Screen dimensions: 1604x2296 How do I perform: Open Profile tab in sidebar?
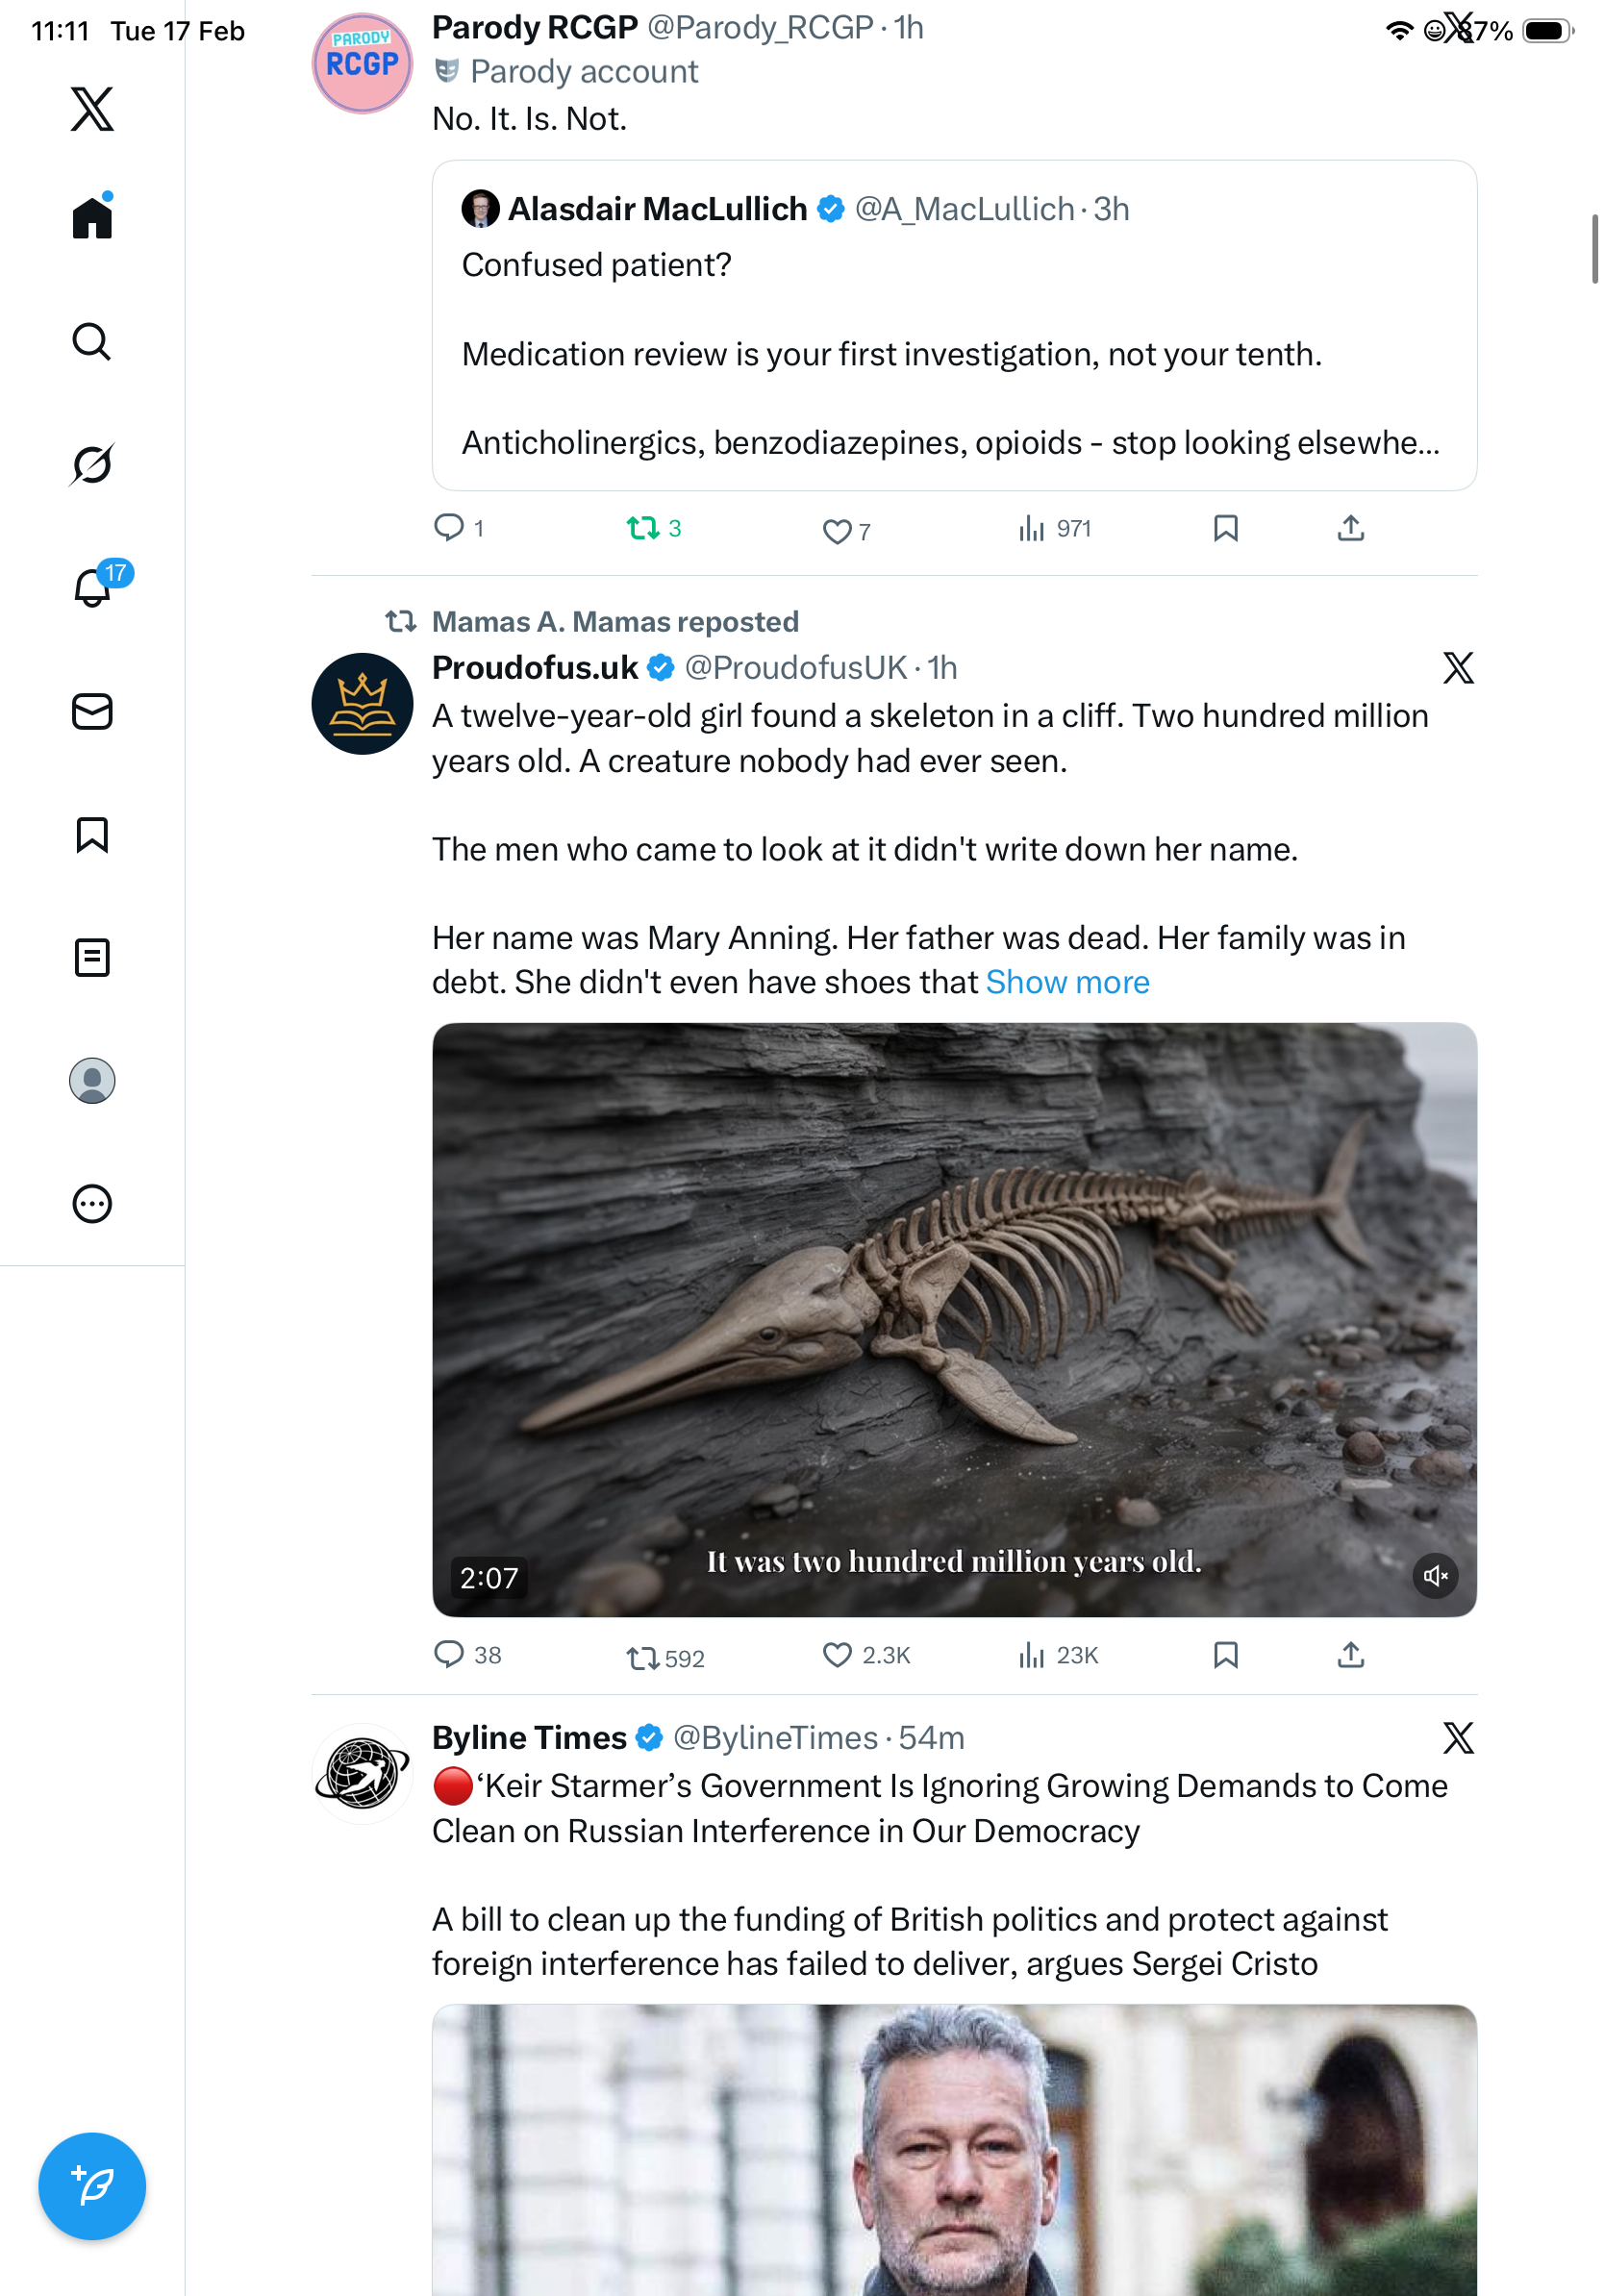point(91,1081)
